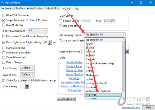Select italiano in the language list
This screenshot has height=110, width=155.
pos(103,67)
